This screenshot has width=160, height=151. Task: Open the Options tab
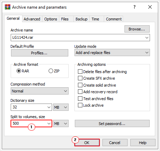pos(51,19)
